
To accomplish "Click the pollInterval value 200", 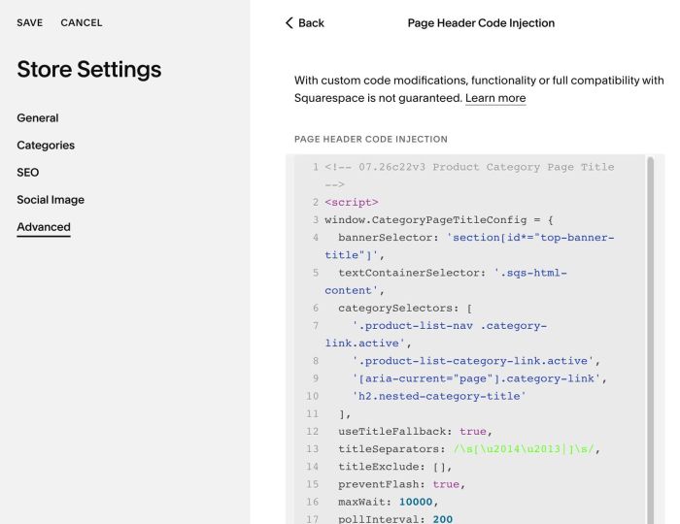I will (x=442, y=519).
